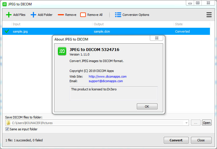Click the green checkmark beside sample.jpg

pyautogui.click(x=7, y=31)
